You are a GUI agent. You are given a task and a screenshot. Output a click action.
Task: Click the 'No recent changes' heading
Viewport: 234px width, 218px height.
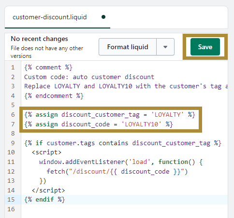pyautogui.click(x=39, y=39)
